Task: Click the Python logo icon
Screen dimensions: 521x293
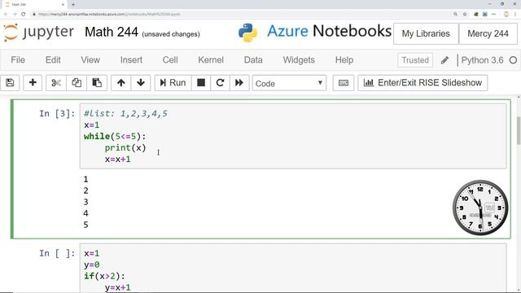Action: point(247,33)
